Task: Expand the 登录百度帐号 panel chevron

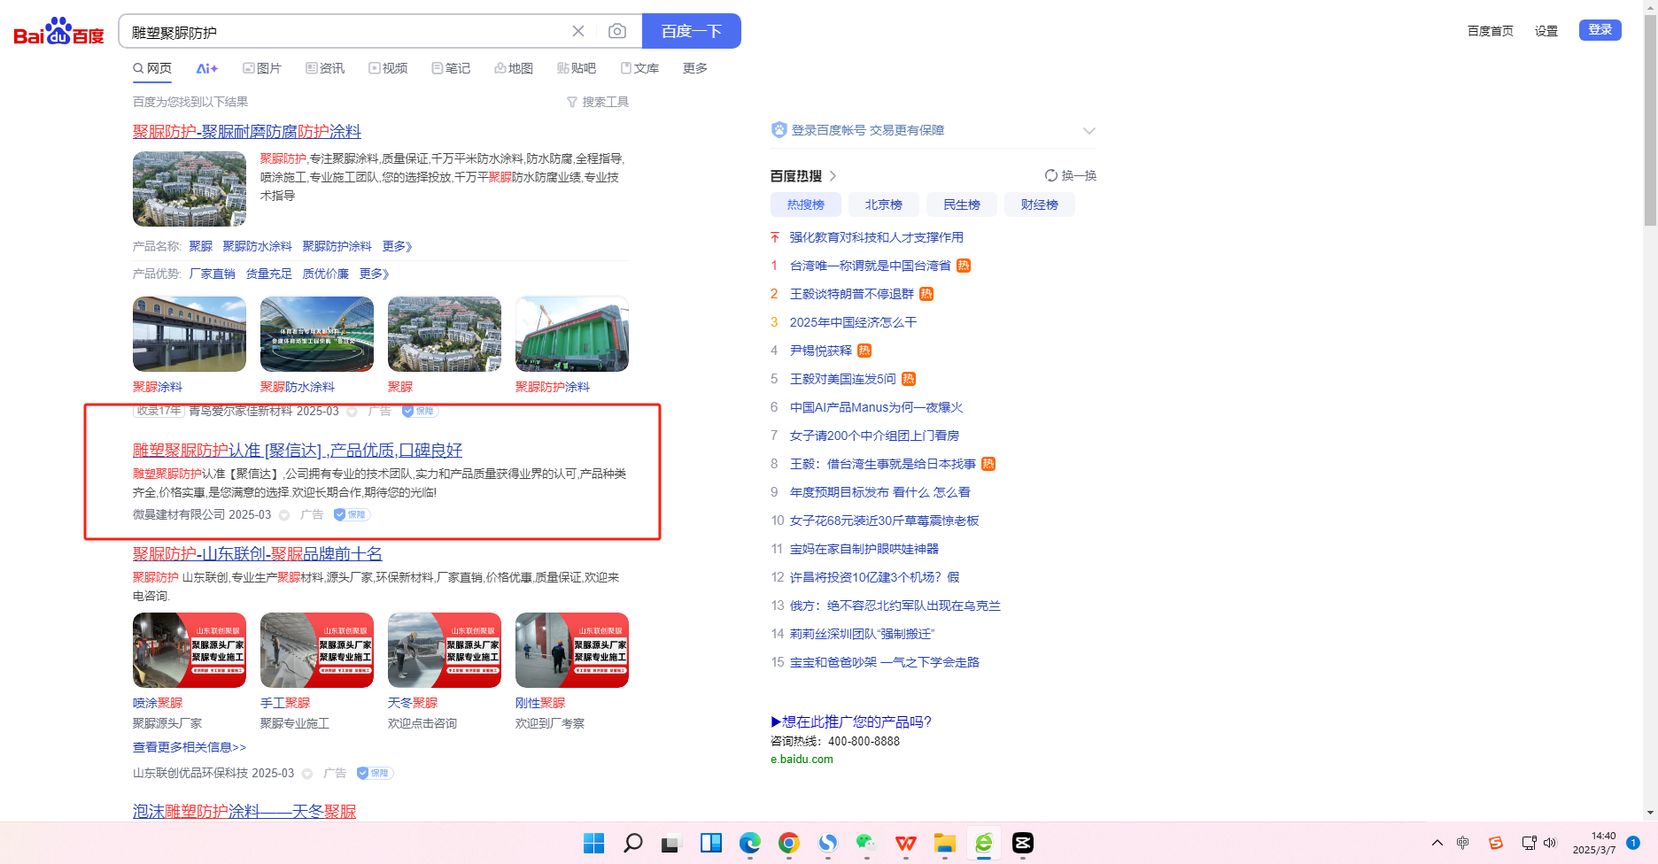Action: pos(1089,130)
